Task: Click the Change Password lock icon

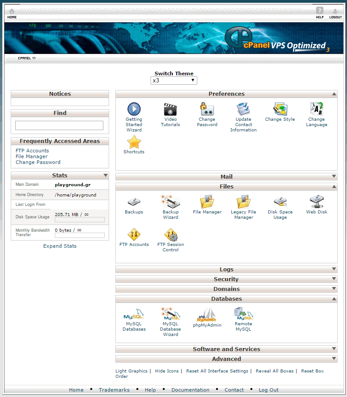Action: pyautogui.click(x=207, y=109)
